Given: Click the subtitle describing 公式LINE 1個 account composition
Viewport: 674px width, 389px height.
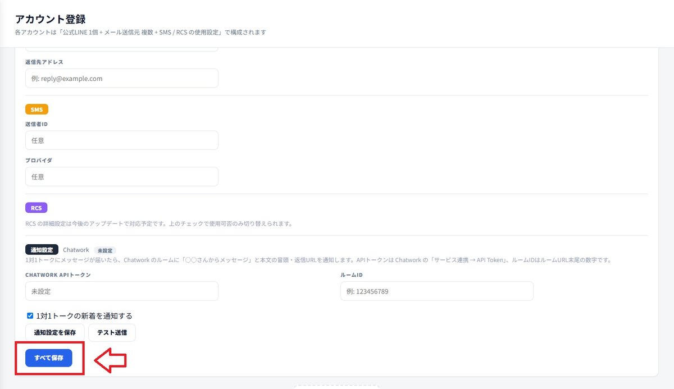Looking at the screenshot, I should coord(140,33).
